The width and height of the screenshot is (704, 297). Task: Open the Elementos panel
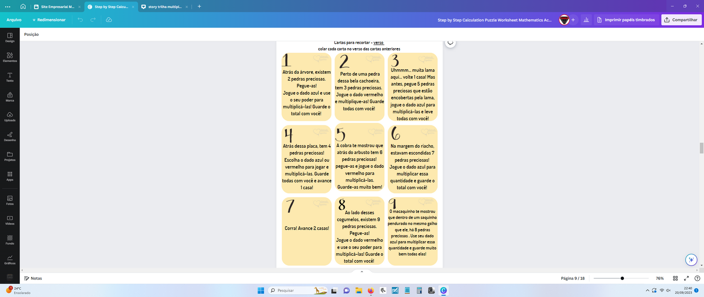(x=10, y=57)
